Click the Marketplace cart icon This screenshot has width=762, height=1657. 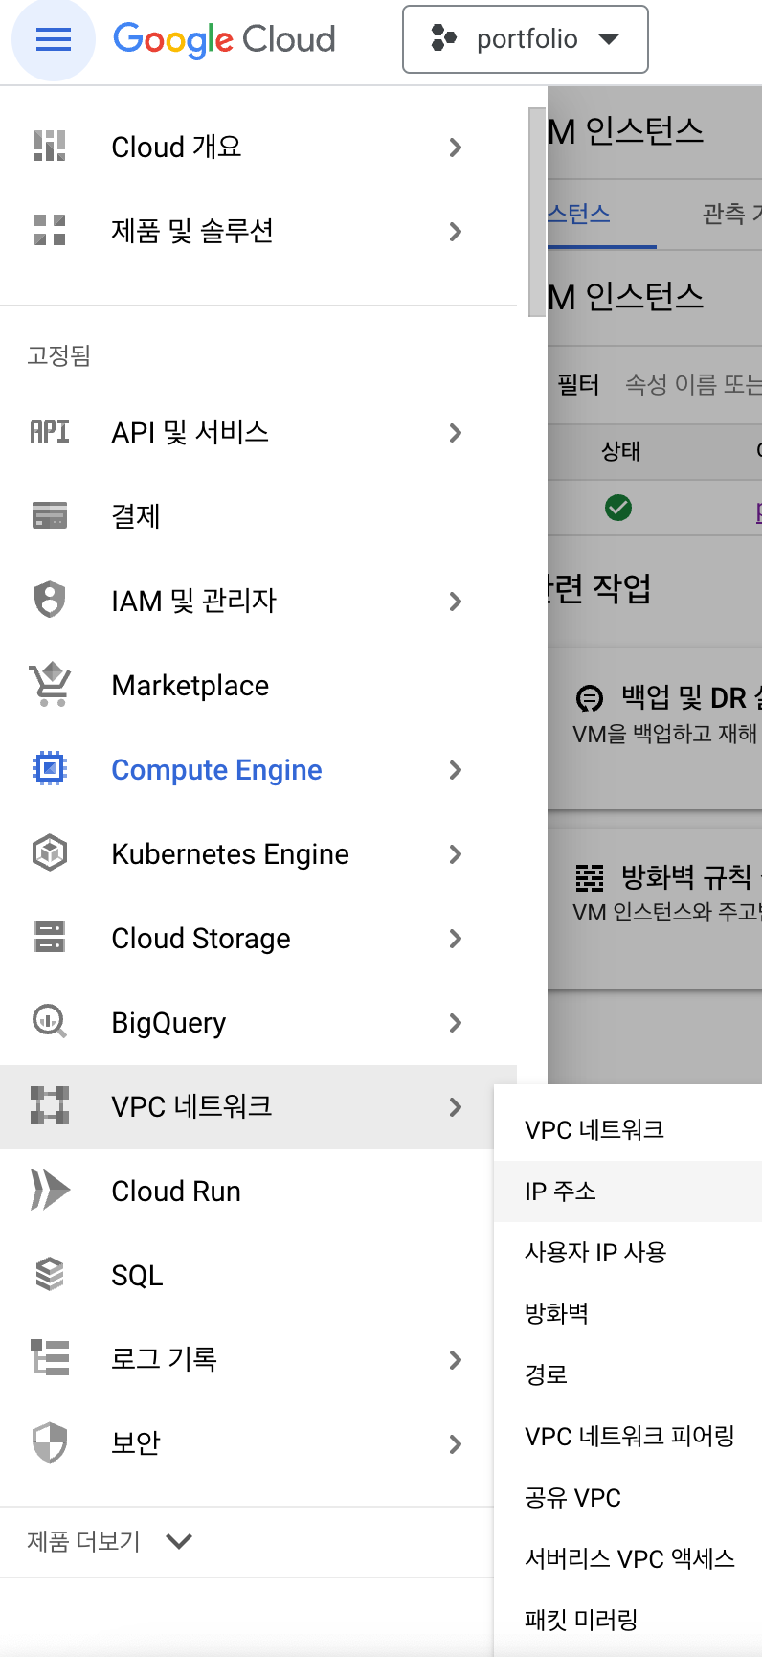[50, 685]
